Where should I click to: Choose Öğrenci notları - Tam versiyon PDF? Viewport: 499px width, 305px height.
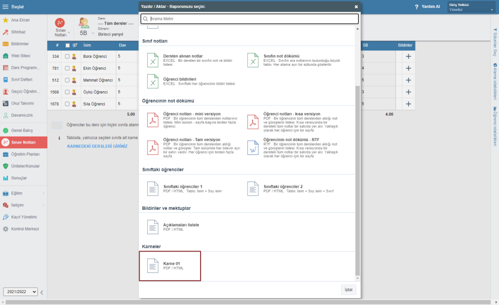[x=193, y=148]
